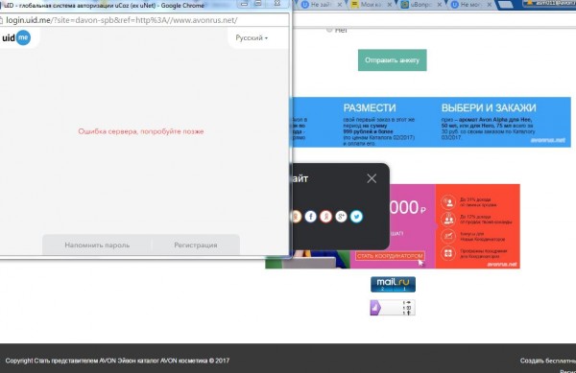Screen dimensions: 576x373
Task: Click the uID me logo
Action: click(16, 37)
